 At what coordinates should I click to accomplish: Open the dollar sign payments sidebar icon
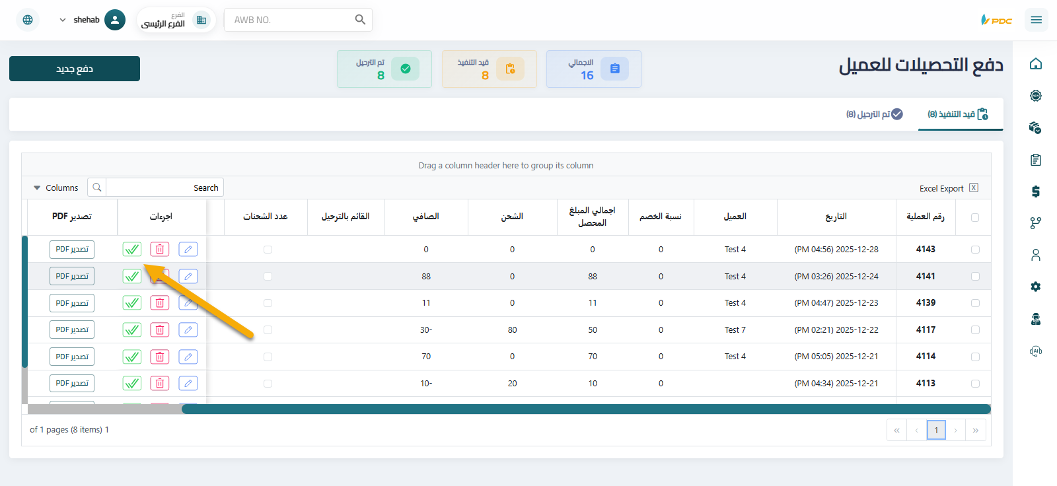click(1035, 191)
